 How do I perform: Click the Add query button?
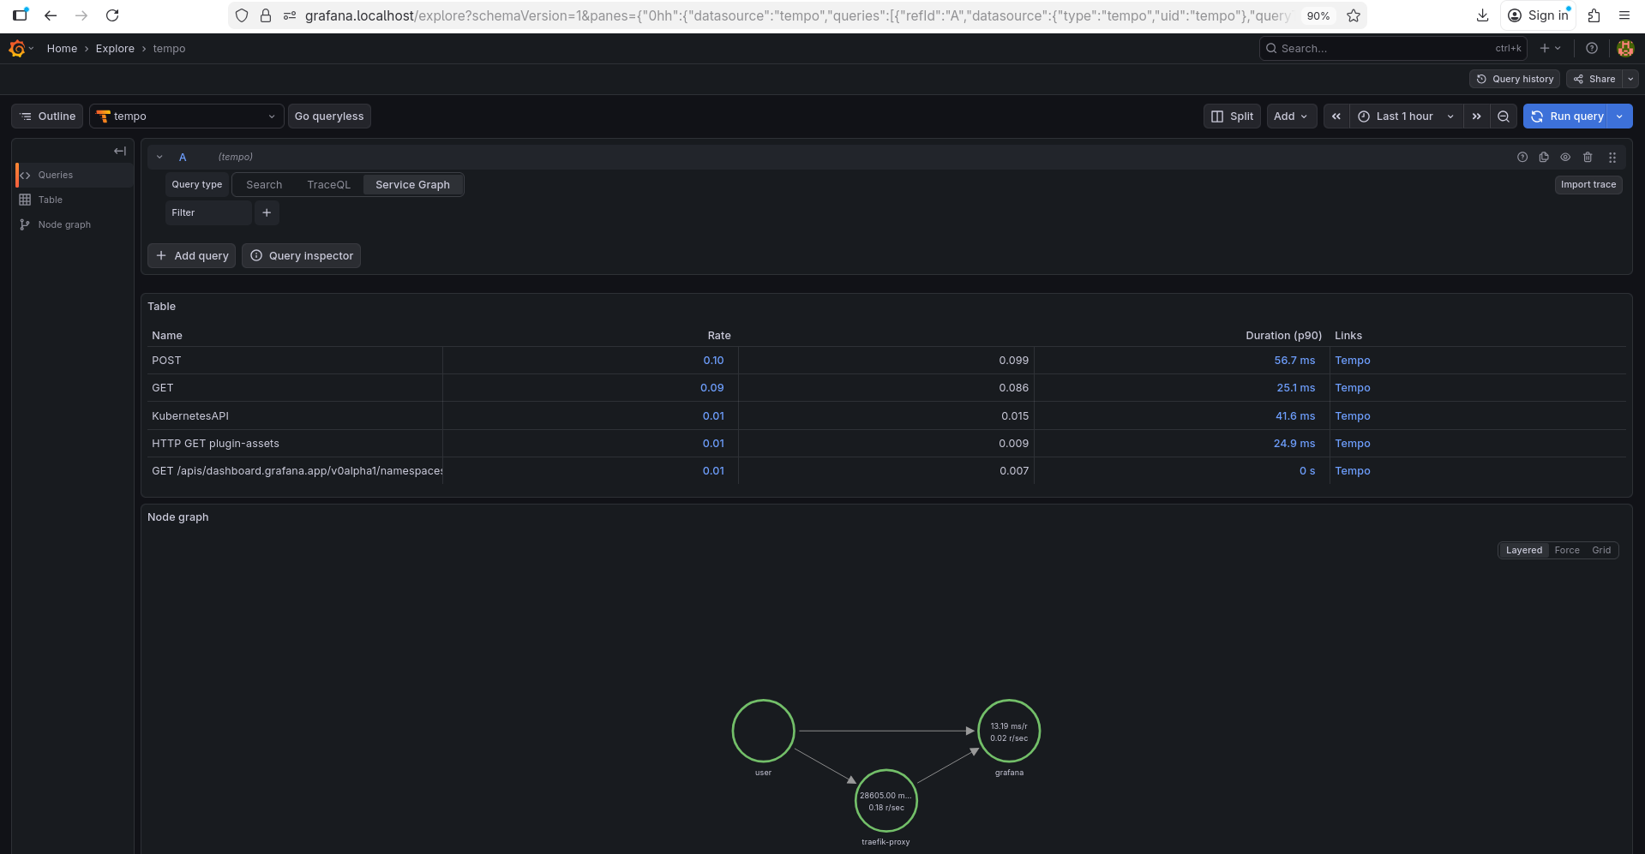point(192,256)
